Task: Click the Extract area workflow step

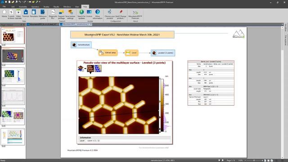Action: 108,53
